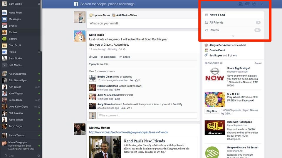Screen dimensions: 282x158
Task: Expand See More in left sidebar
Action: pyautogui.click(x=15, y=65)
